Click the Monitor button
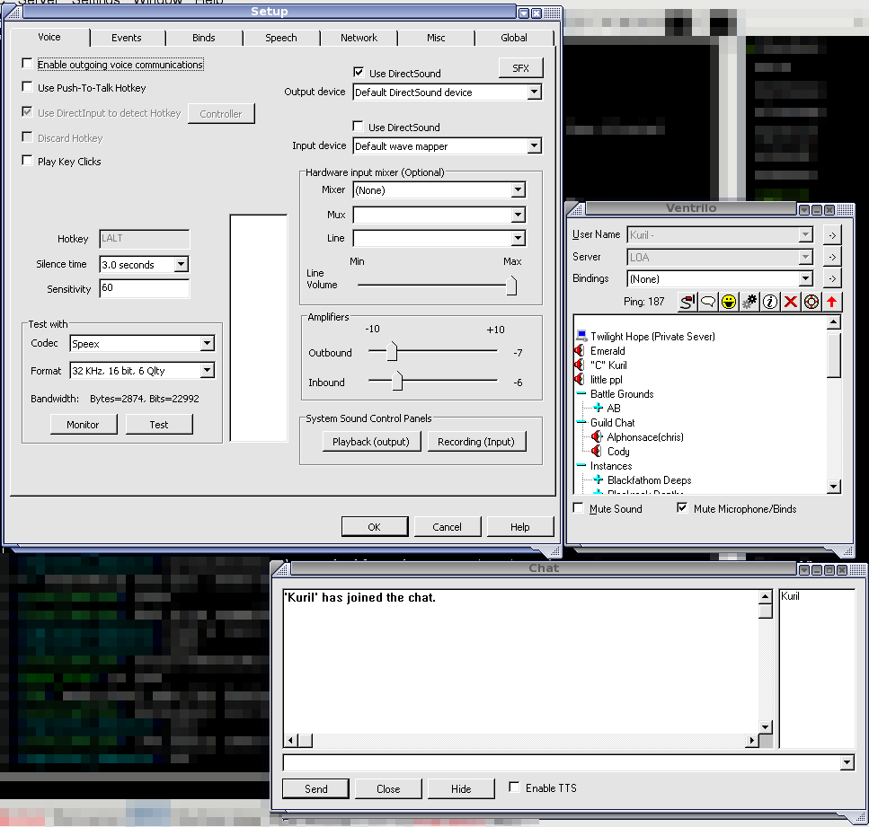The image size is (869, 827). 84,424
